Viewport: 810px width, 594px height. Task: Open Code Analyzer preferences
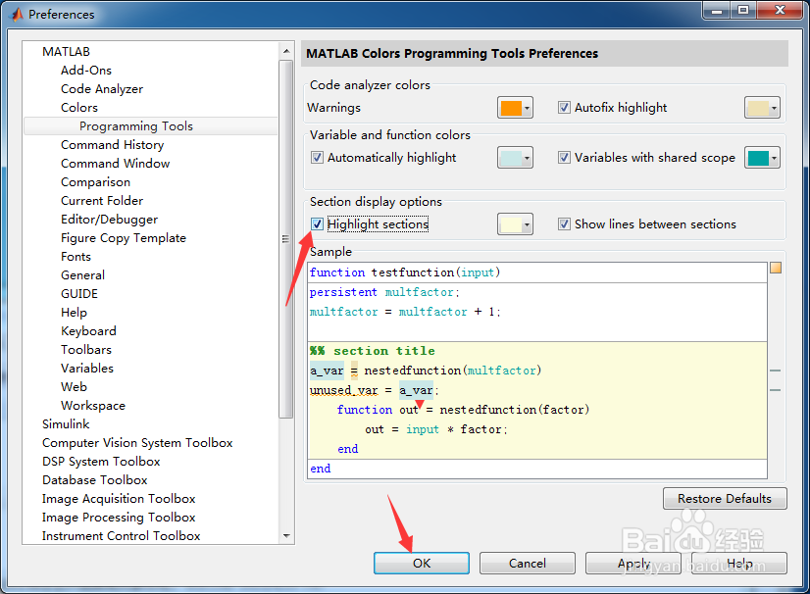click(x=102, y=89)
